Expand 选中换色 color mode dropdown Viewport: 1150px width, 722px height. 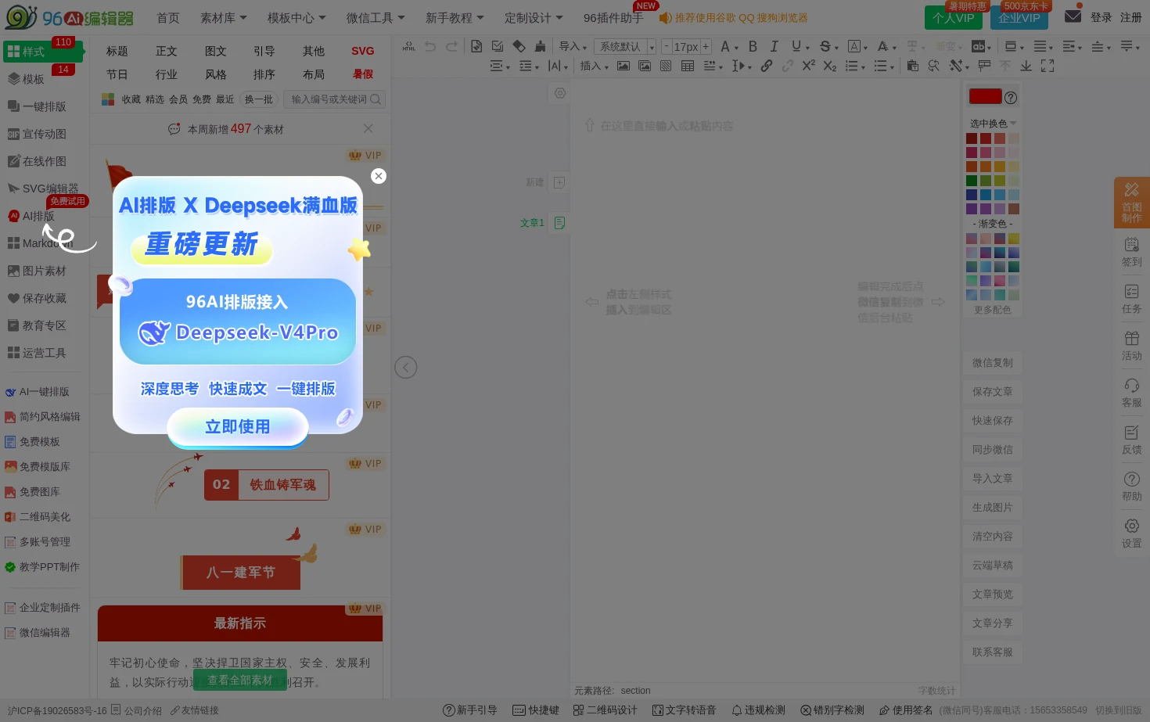click(994, 124)
